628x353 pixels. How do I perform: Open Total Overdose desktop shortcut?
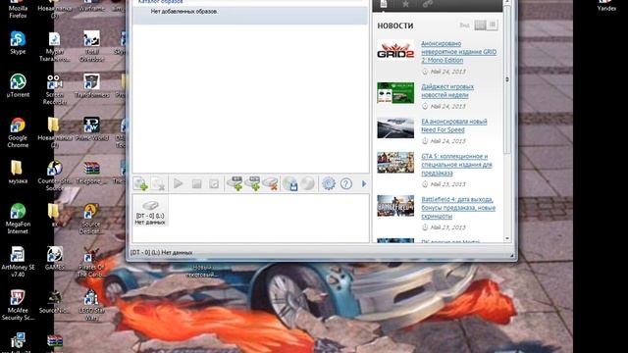[x=91, y=46]
